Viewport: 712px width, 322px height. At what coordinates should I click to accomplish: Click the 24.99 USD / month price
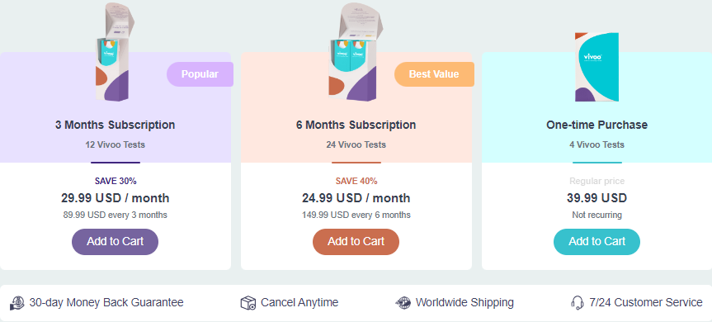tap(356, 198)
